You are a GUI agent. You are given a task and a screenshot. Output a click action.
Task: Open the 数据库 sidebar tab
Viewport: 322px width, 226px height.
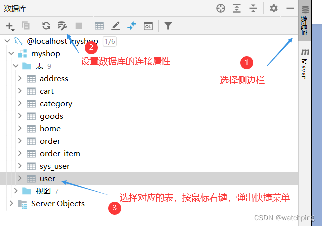(305, 20)
